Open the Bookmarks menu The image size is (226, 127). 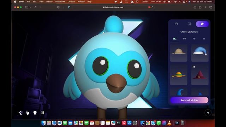pyautogui.click(x=60, y=2)
